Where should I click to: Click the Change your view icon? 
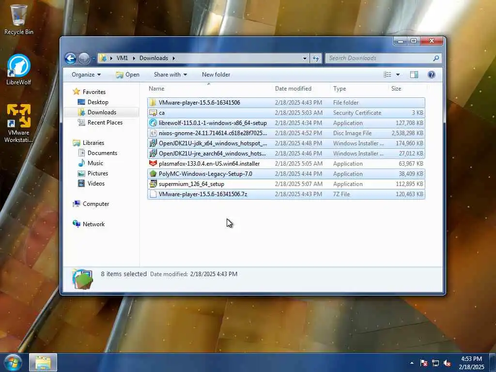click(x=387, y=75)
